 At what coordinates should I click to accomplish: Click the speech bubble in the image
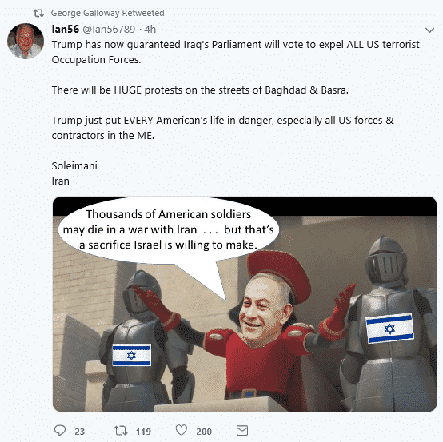pyautogui.click(x=169, y=230)
